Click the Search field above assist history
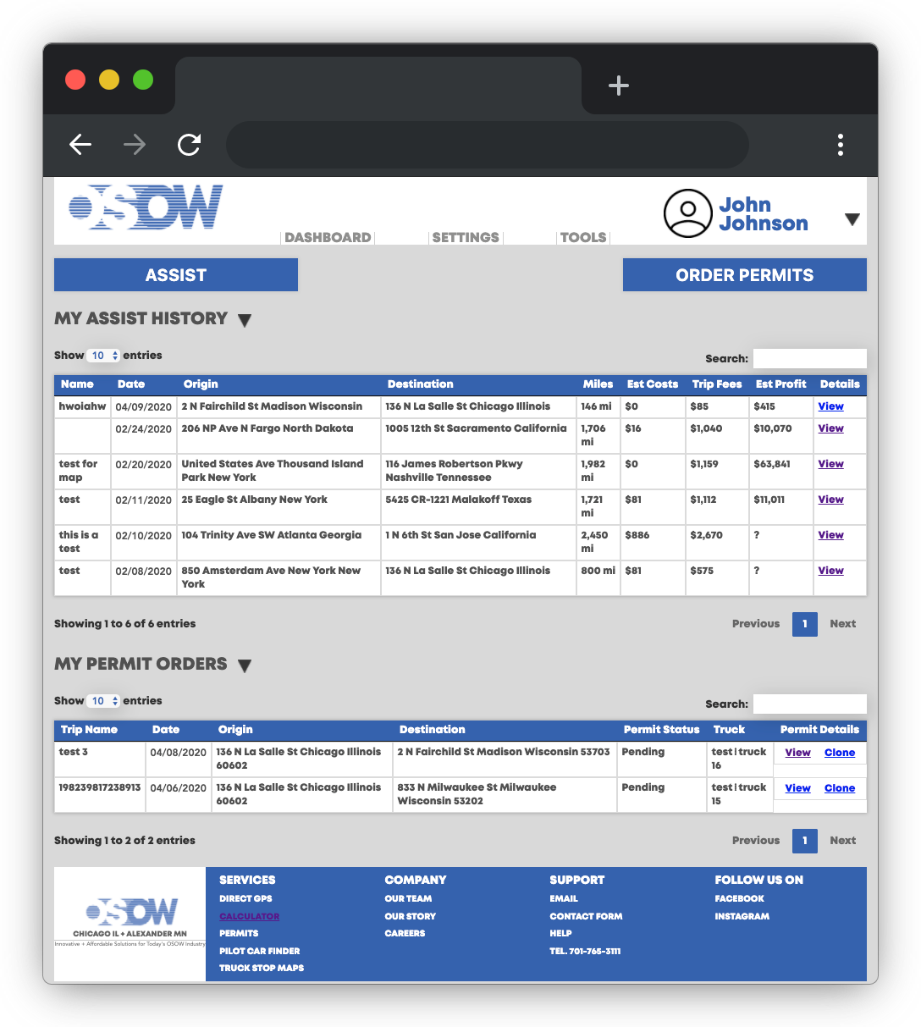This screenshot has width=921, height=1027. pos(809,358)
